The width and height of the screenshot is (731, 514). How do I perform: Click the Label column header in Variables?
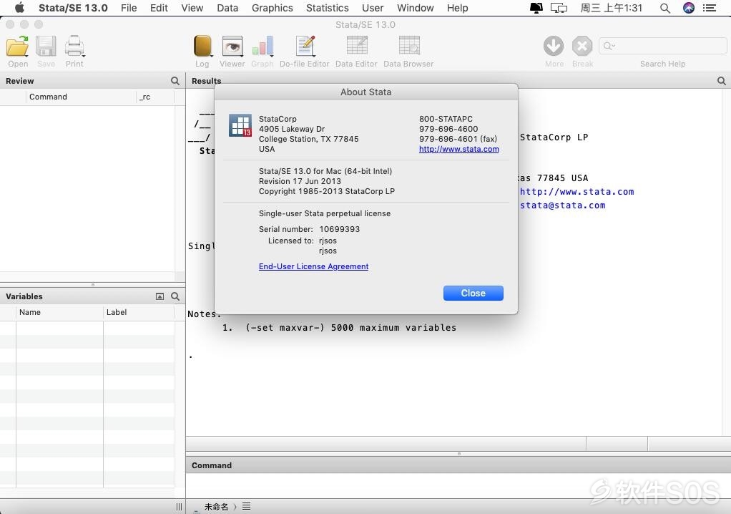[x=139, y=312]
